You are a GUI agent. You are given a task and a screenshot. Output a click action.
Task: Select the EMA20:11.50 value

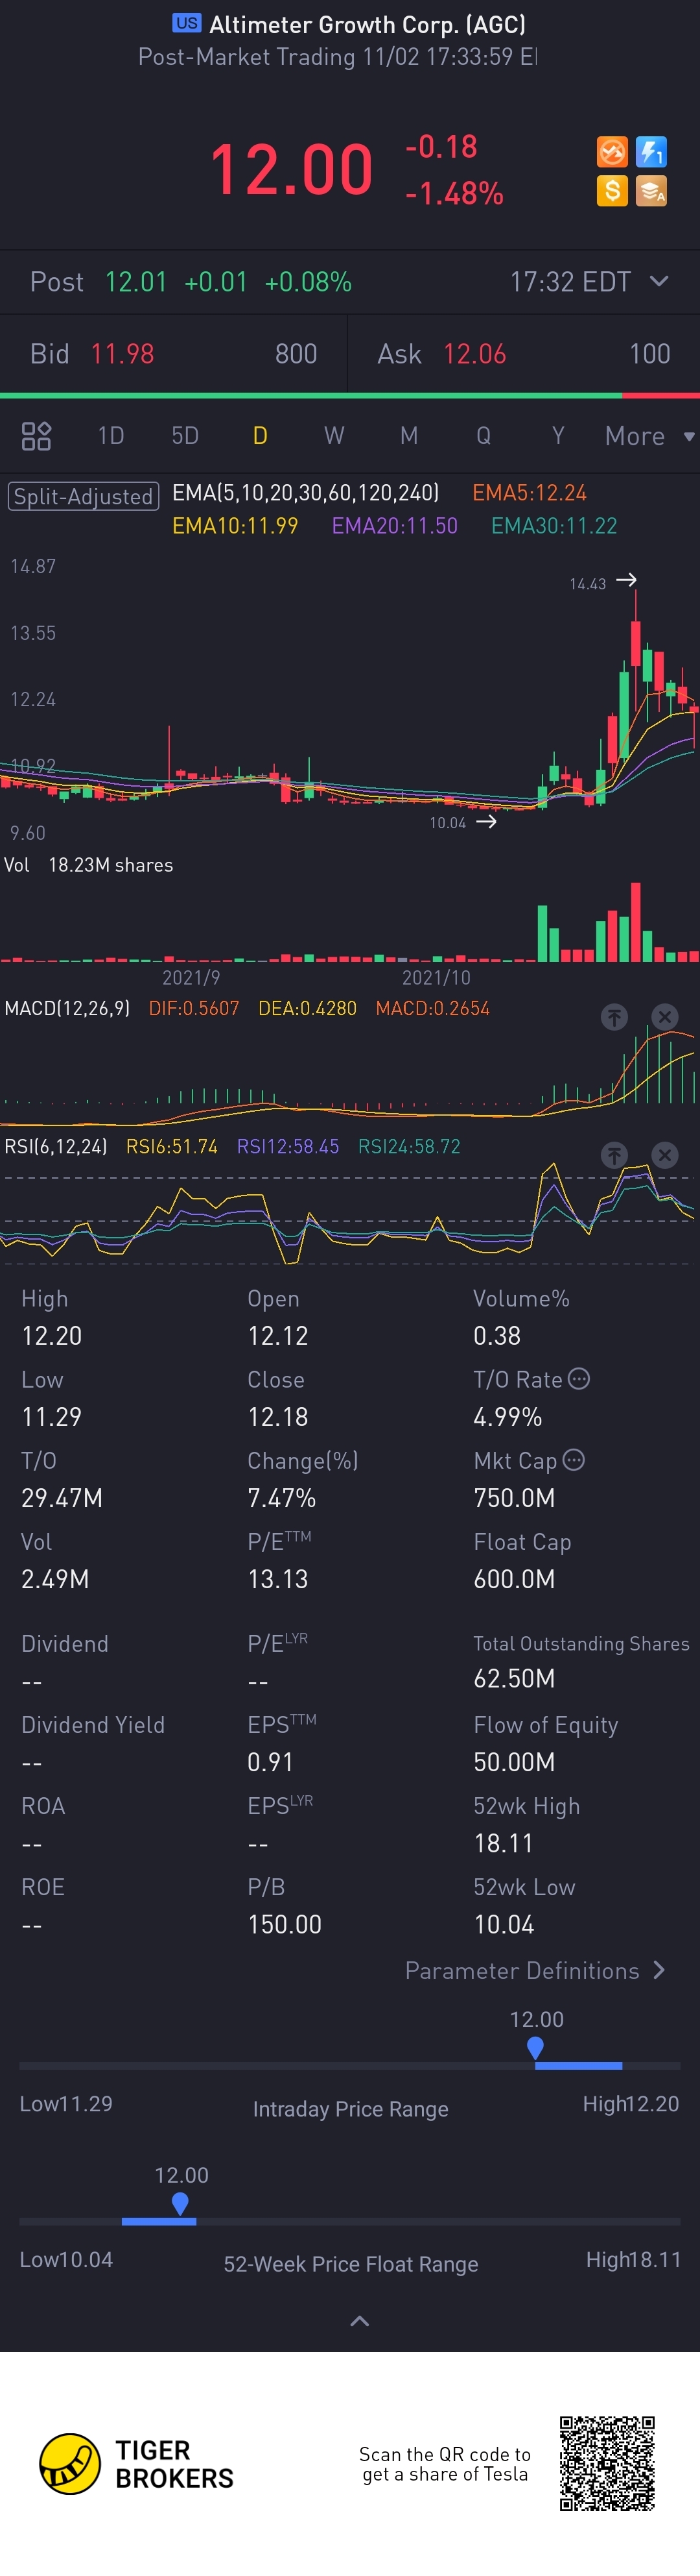tap(395, 526)
